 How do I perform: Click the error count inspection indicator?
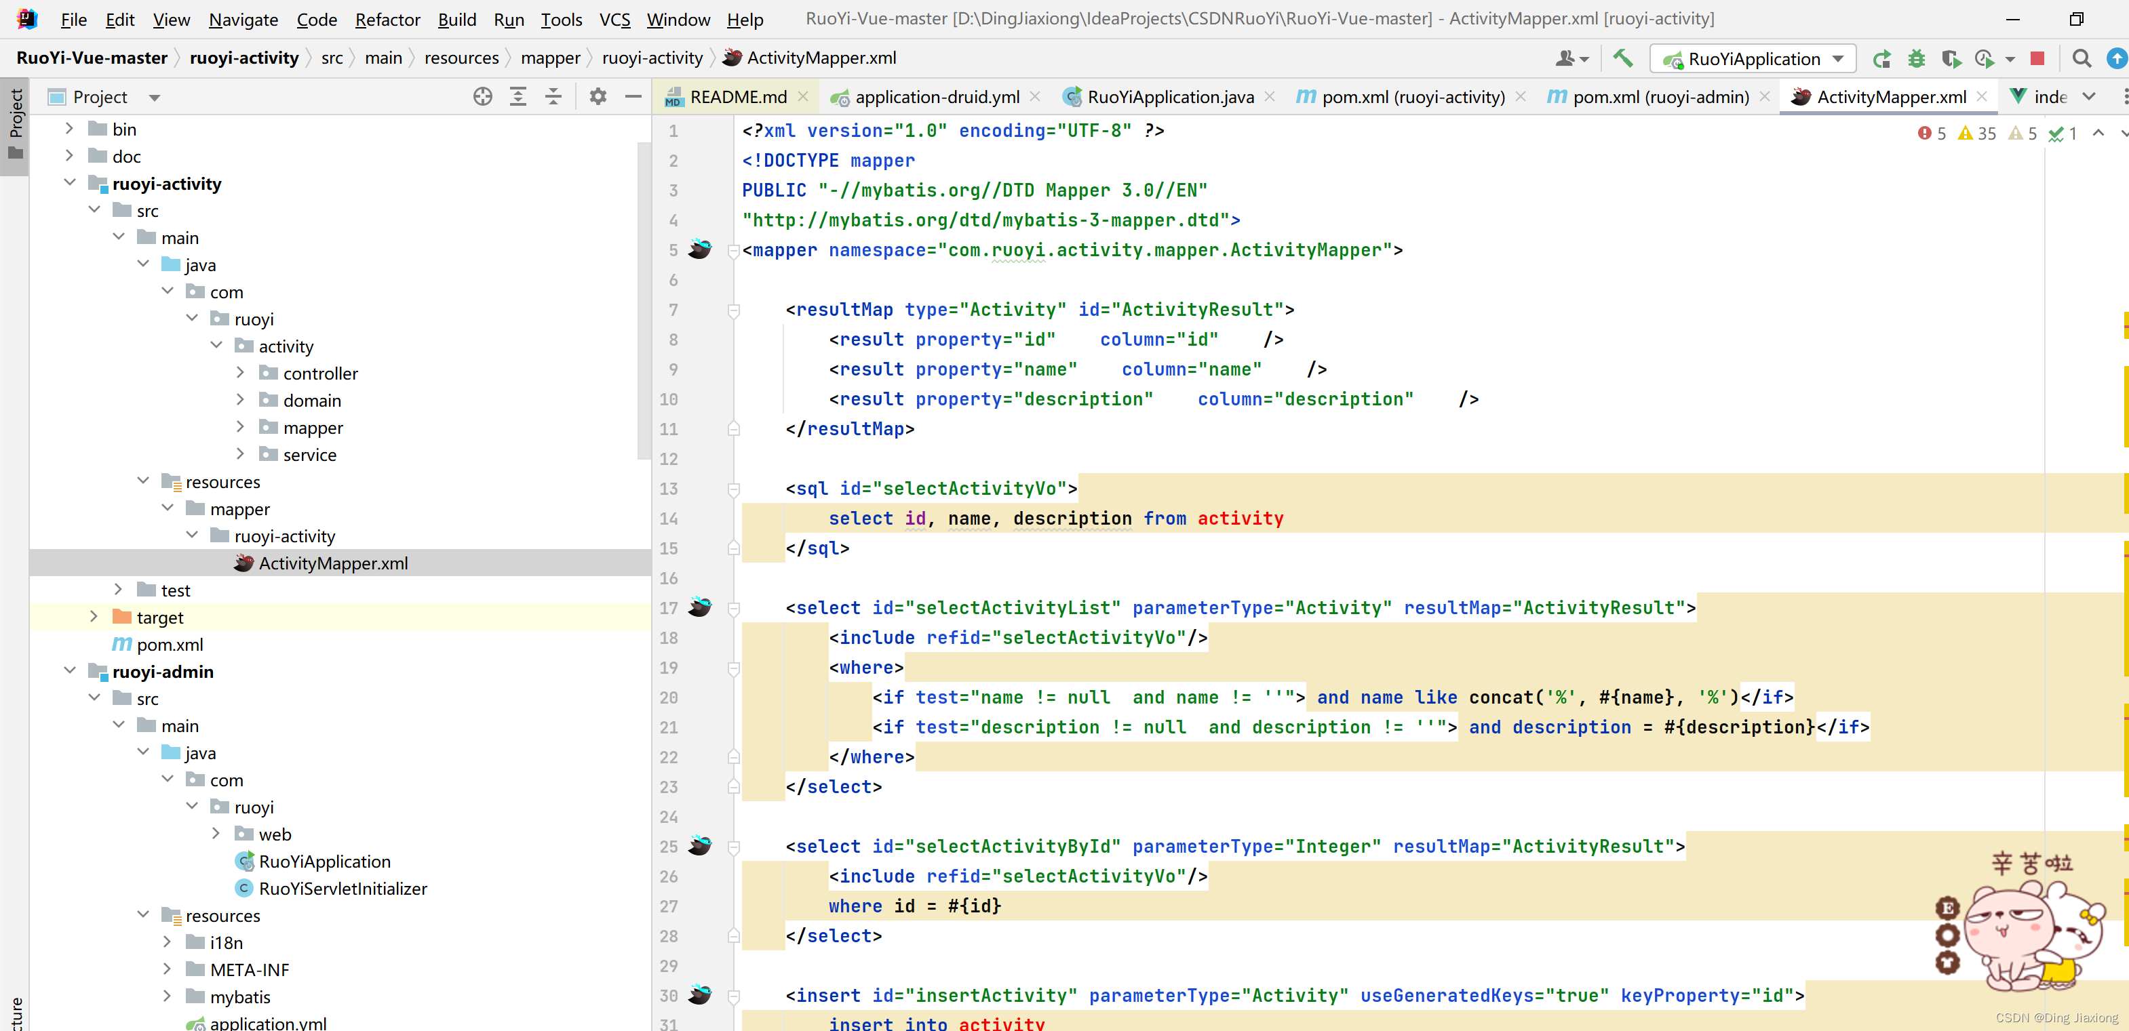pyautogui.click(x=1932, y=133)
